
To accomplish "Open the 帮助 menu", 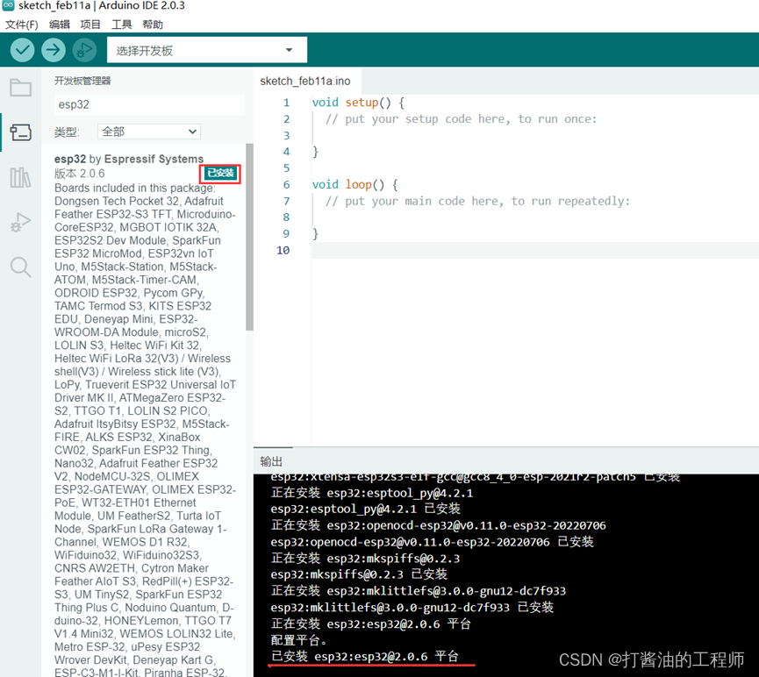I will pos(152,24).
